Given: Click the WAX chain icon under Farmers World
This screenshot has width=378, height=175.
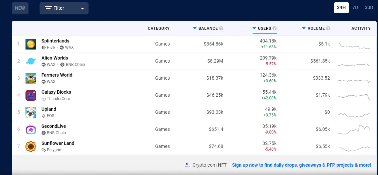Looking at the screenshot, I should (x=44, y=82).
